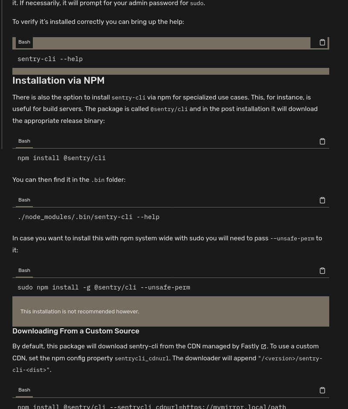Click the external link icon beside Fastly
Screen dimensions: 348x409
click(264, 346)
